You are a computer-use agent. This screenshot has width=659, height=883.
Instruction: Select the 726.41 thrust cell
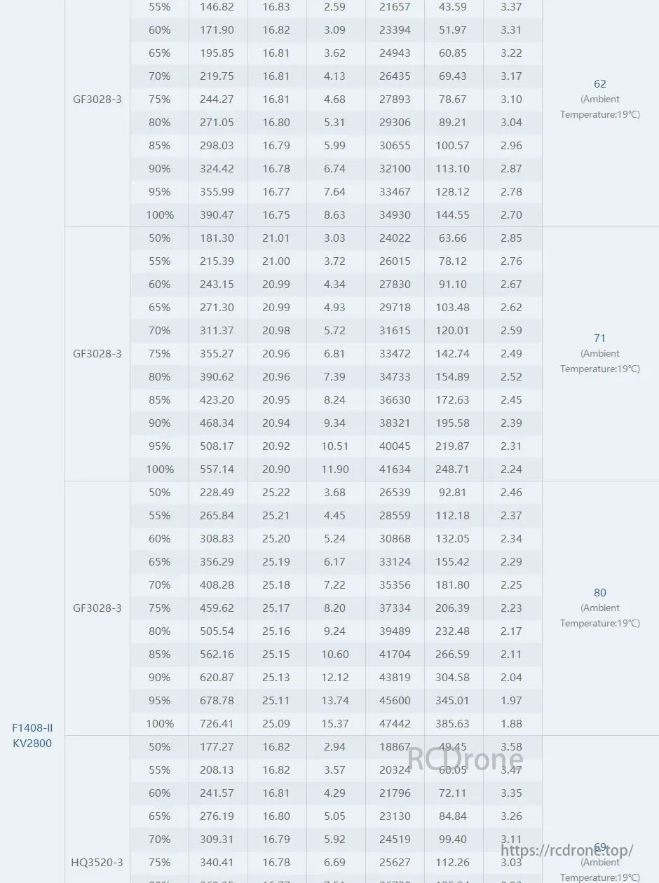217,723
